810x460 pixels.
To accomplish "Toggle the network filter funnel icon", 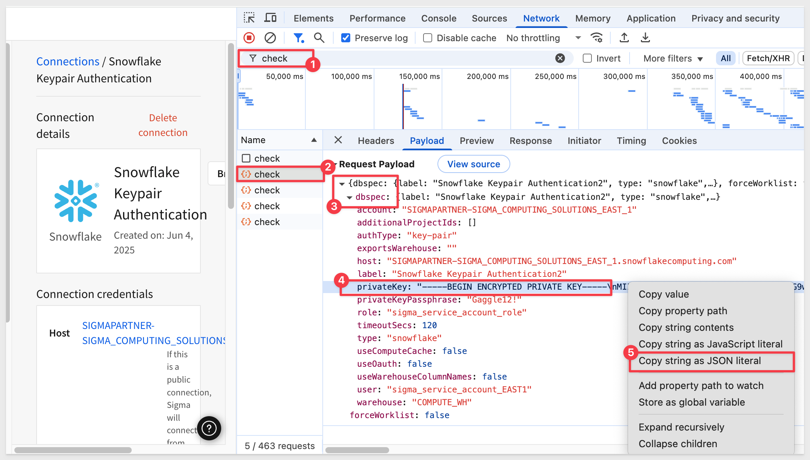I will pos(299,38).
